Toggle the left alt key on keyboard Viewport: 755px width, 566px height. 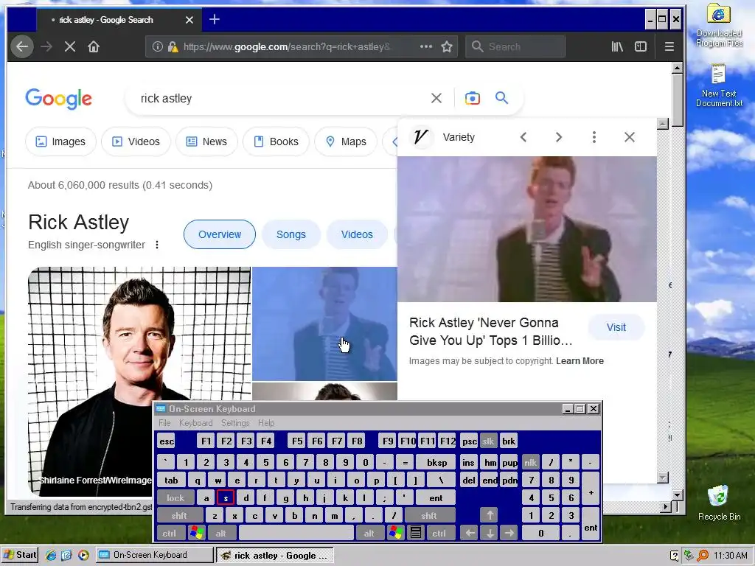[x=221, y=533]
